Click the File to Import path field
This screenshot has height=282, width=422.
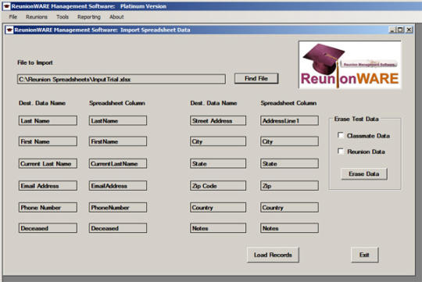pos(121,80)
